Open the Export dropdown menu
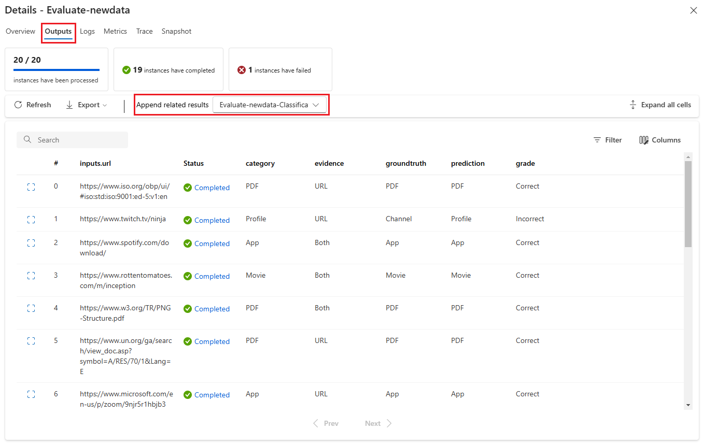Image resolution: width=703 pixels, height=444 pixels. coord(87,105)
